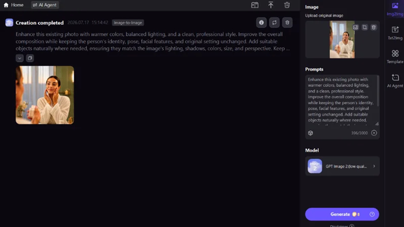Remove the uploaded original image

pos(374,27)
